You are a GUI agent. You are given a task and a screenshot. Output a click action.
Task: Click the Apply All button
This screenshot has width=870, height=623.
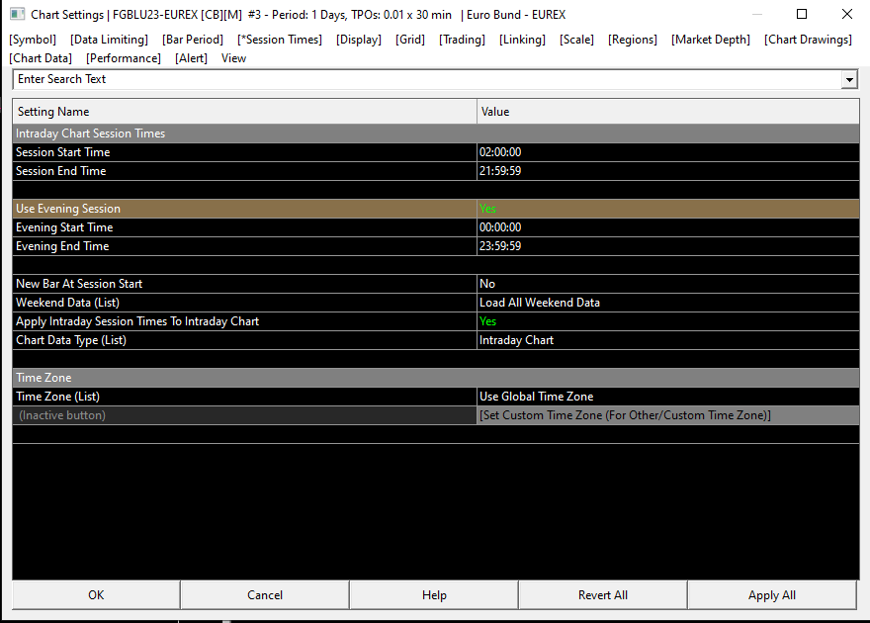tap(771, 595)
